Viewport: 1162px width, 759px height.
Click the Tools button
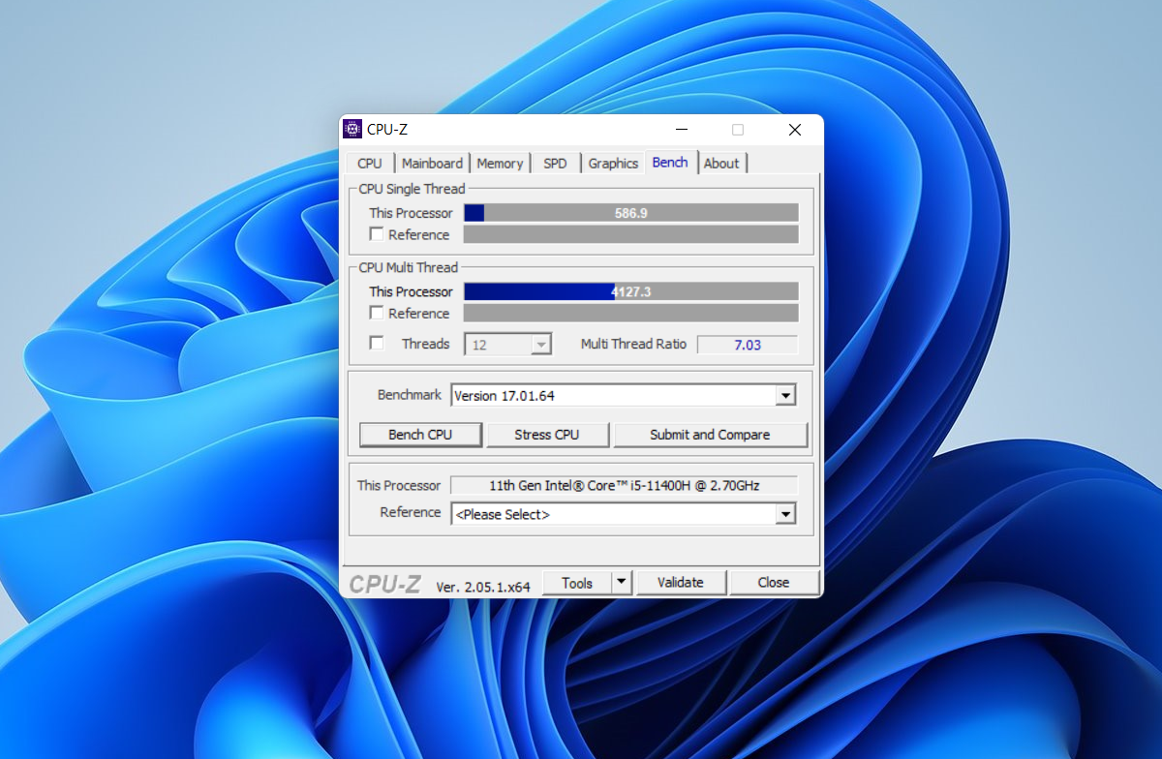pyautogui.click(x=577, y=582)
